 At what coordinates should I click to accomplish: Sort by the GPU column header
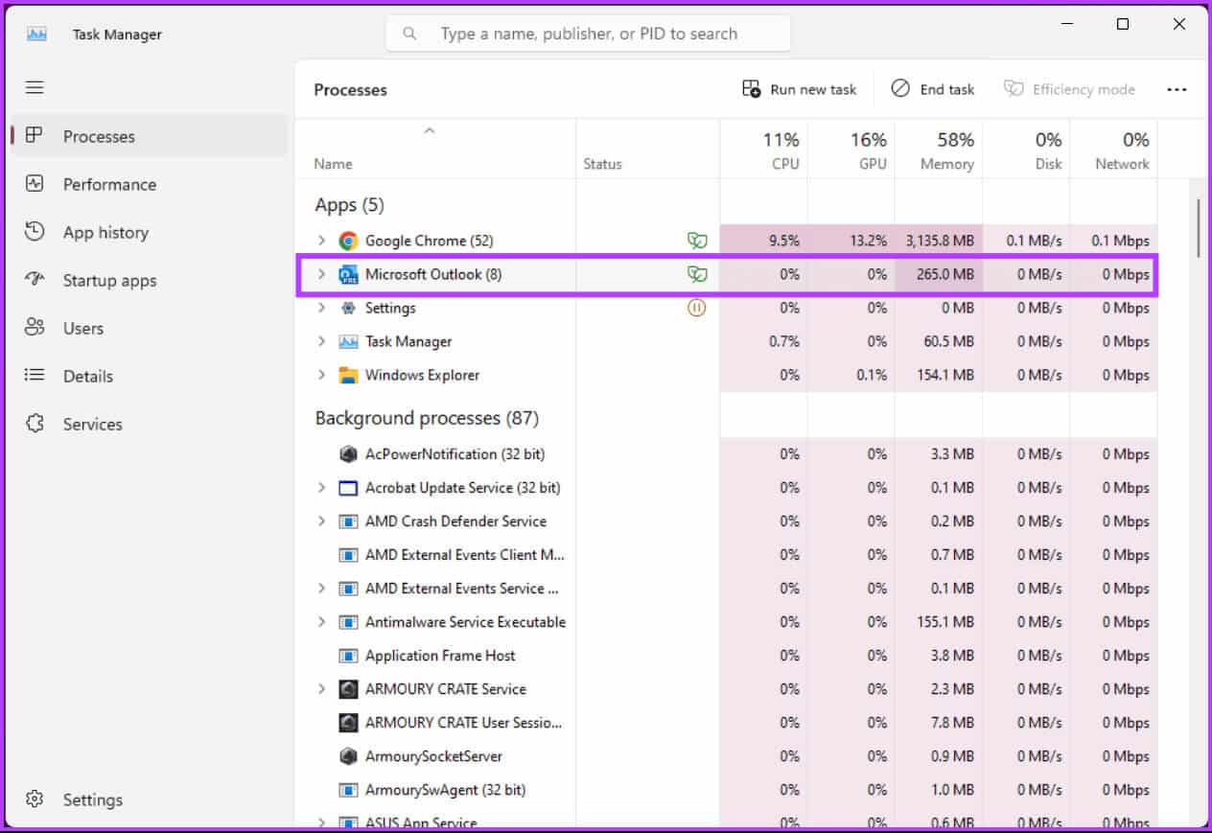851,149
